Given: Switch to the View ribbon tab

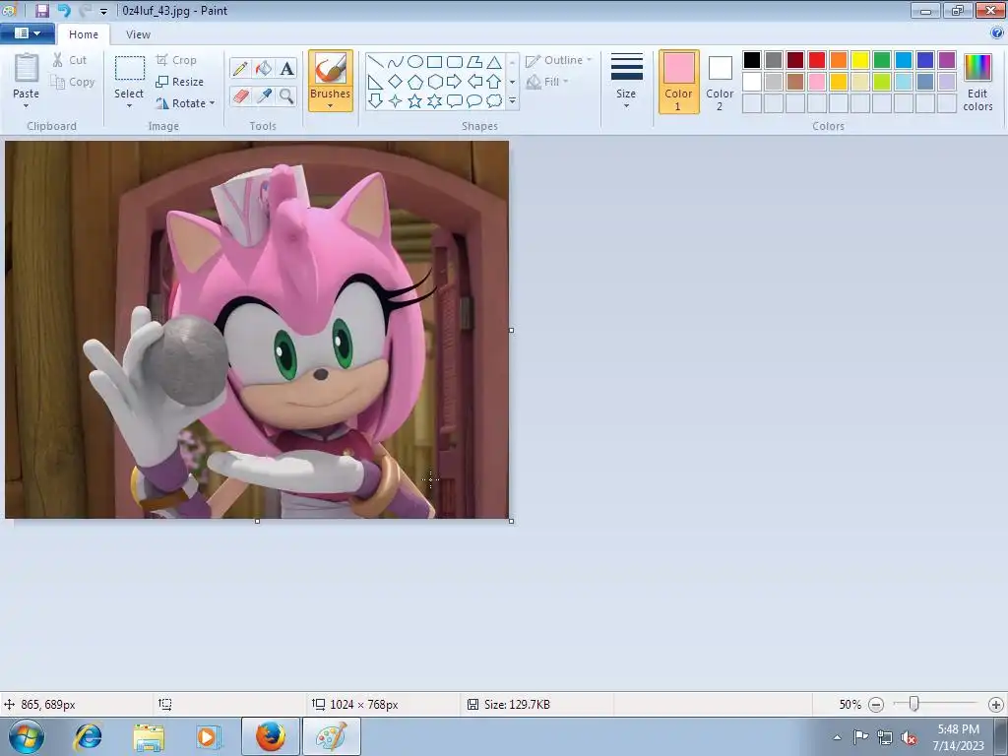Looking at the screenshot, I should pos(138,34).
